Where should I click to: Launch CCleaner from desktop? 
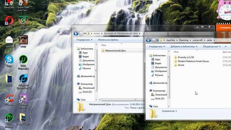(9, 100)
